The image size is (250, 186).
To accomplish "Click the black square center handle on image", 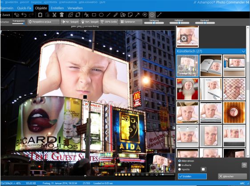I will [x=85, y=97].
